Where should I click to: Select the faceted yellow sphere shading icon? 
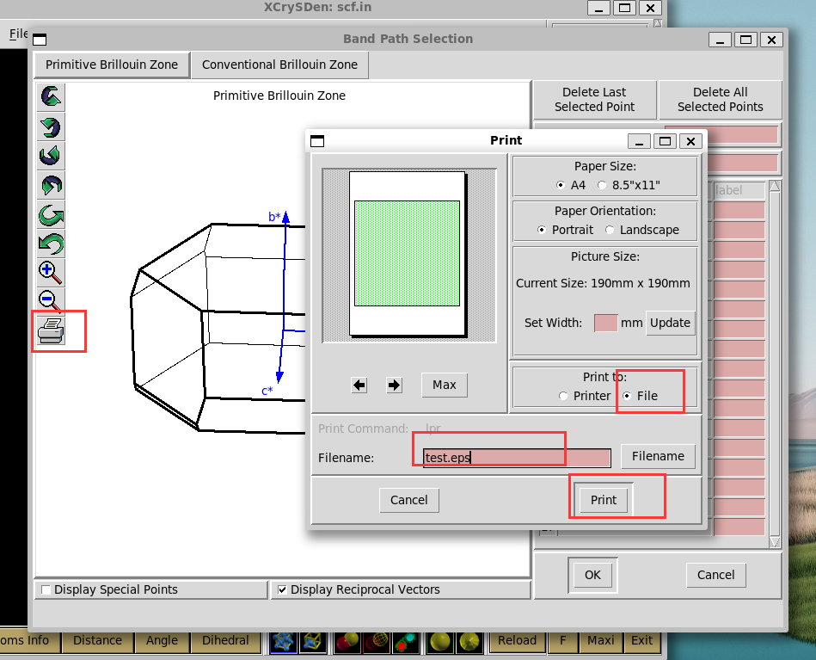pos(469,642)
